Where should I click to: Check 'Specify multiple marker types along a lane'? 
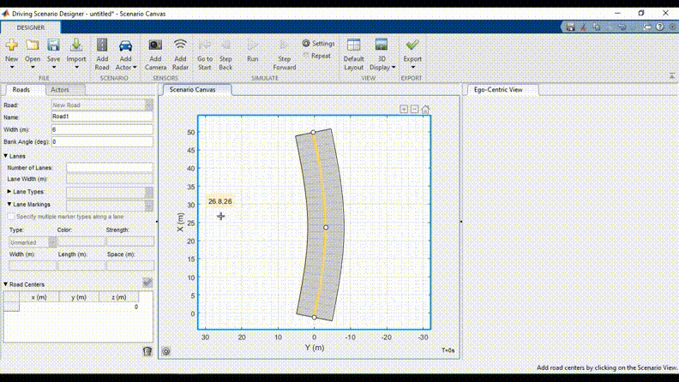point(10,217)
